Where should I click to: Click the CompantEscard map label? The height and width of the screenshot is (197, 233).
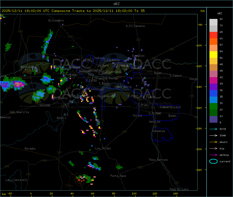[170, 107]
